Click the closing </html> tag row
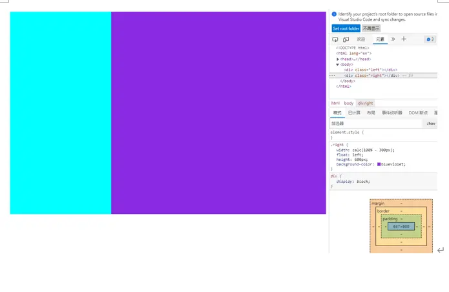The height and width of the screenshot is (292, 449). click(x=344, y=87)
